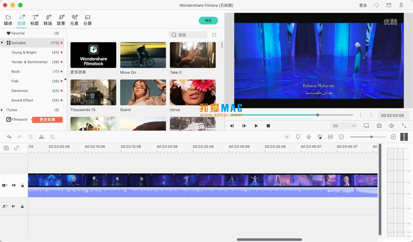Zoom timeline to fit
The image size is (413, 242).
coord(330,137)
